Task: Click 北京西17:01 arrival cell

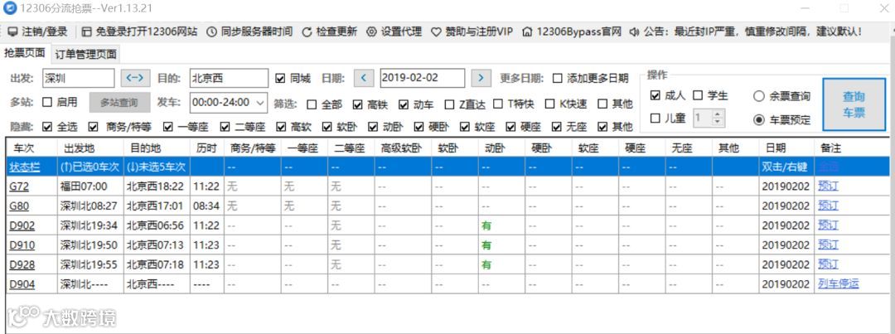Action: (155, 206)
